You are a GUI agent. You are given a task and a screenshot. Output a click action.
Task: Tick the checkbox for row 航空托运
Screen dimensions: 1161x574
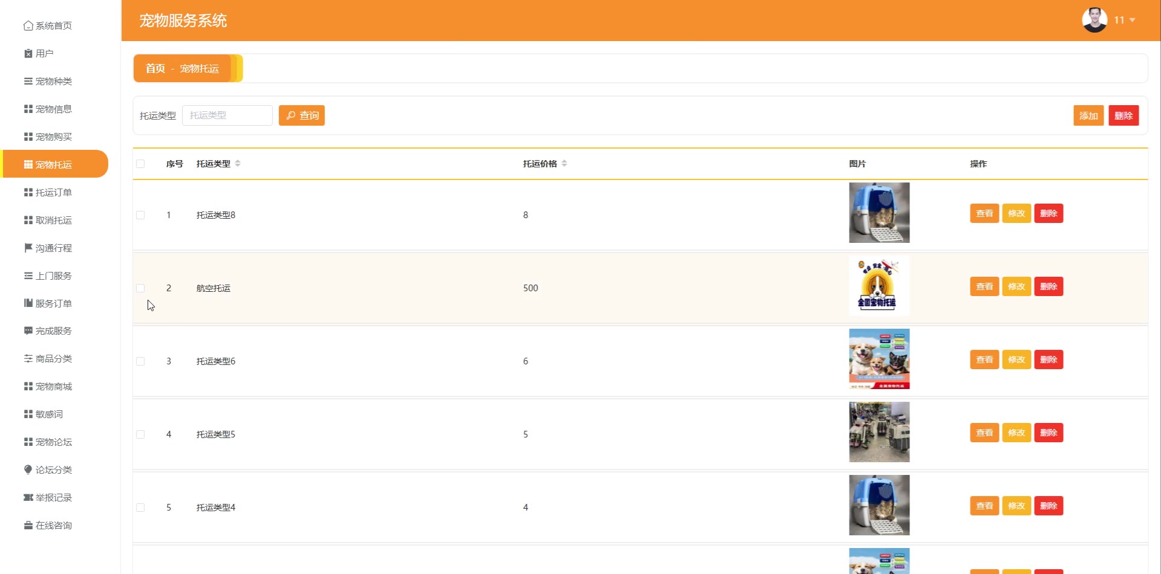(140, 288)
